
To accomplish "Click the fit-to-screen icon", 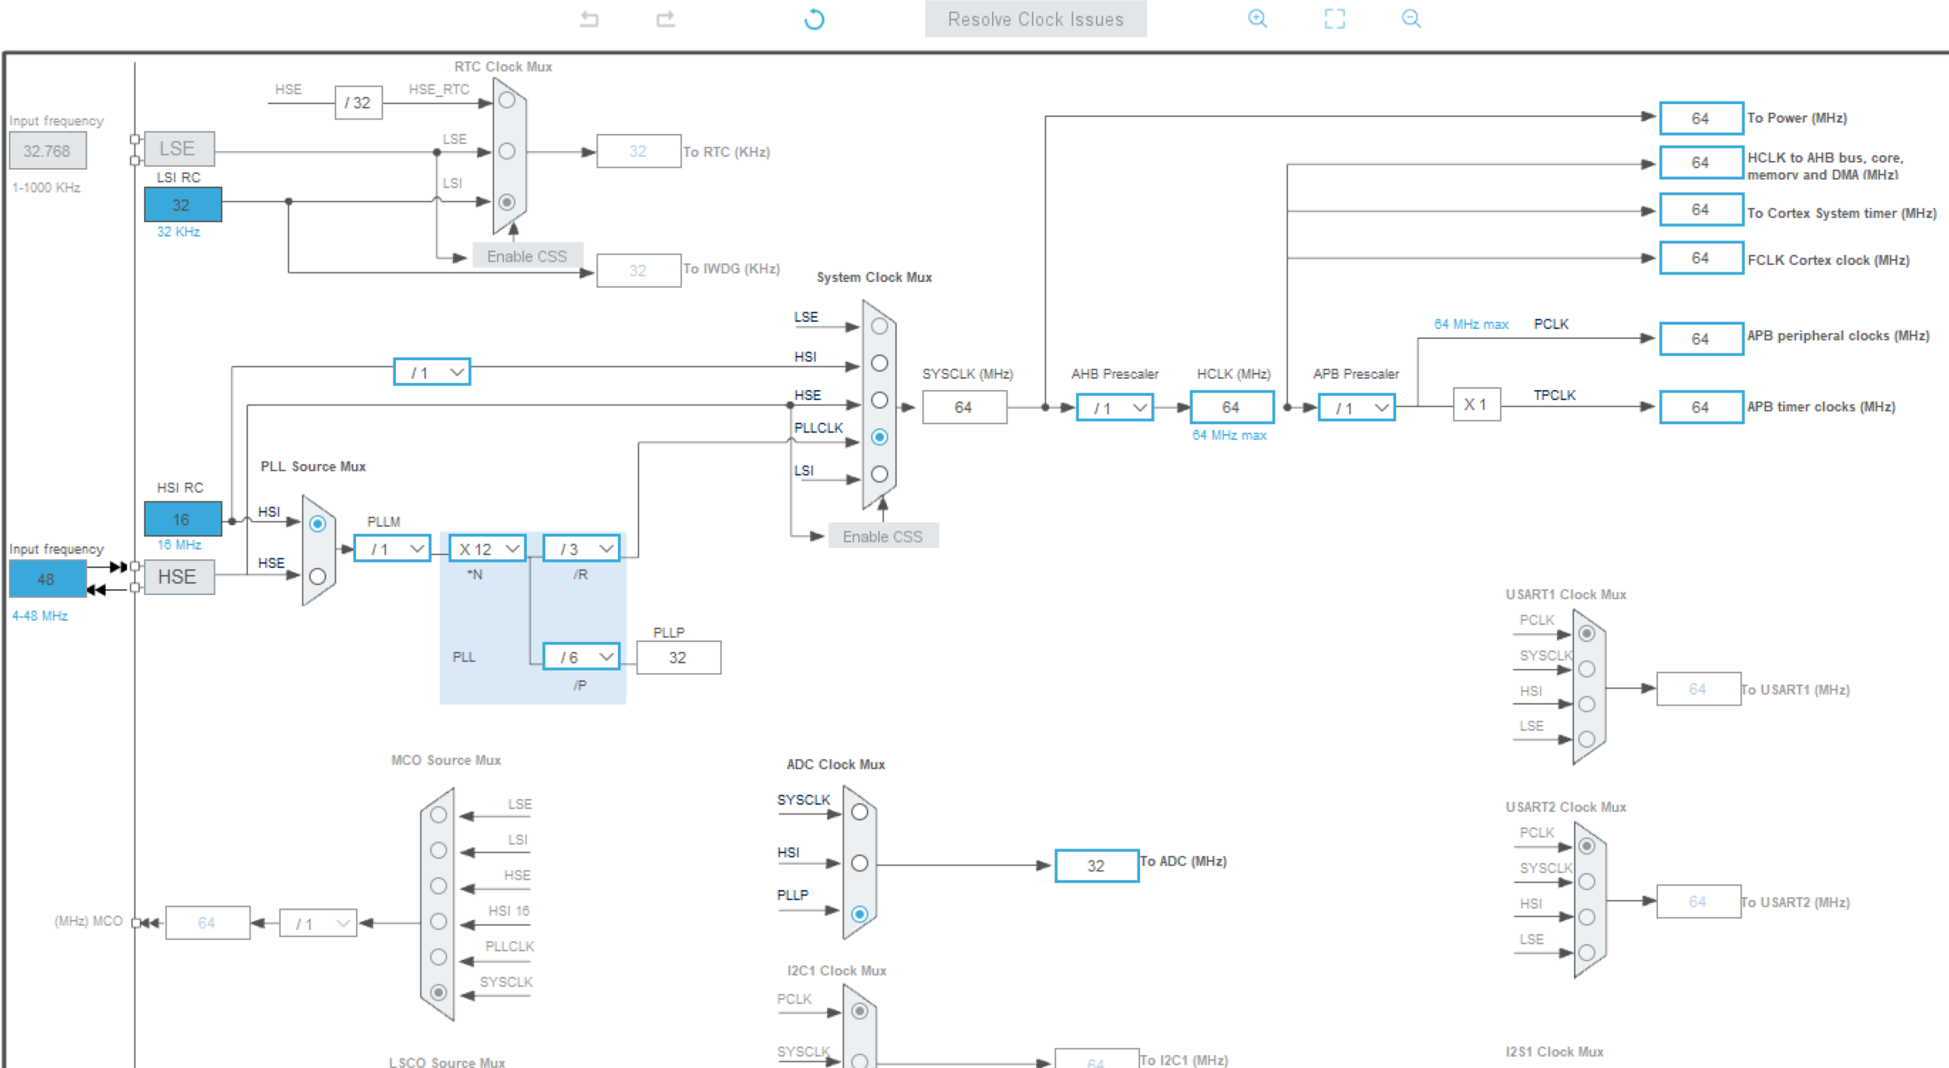I will pyautogui.click(x=1333, y=19).
